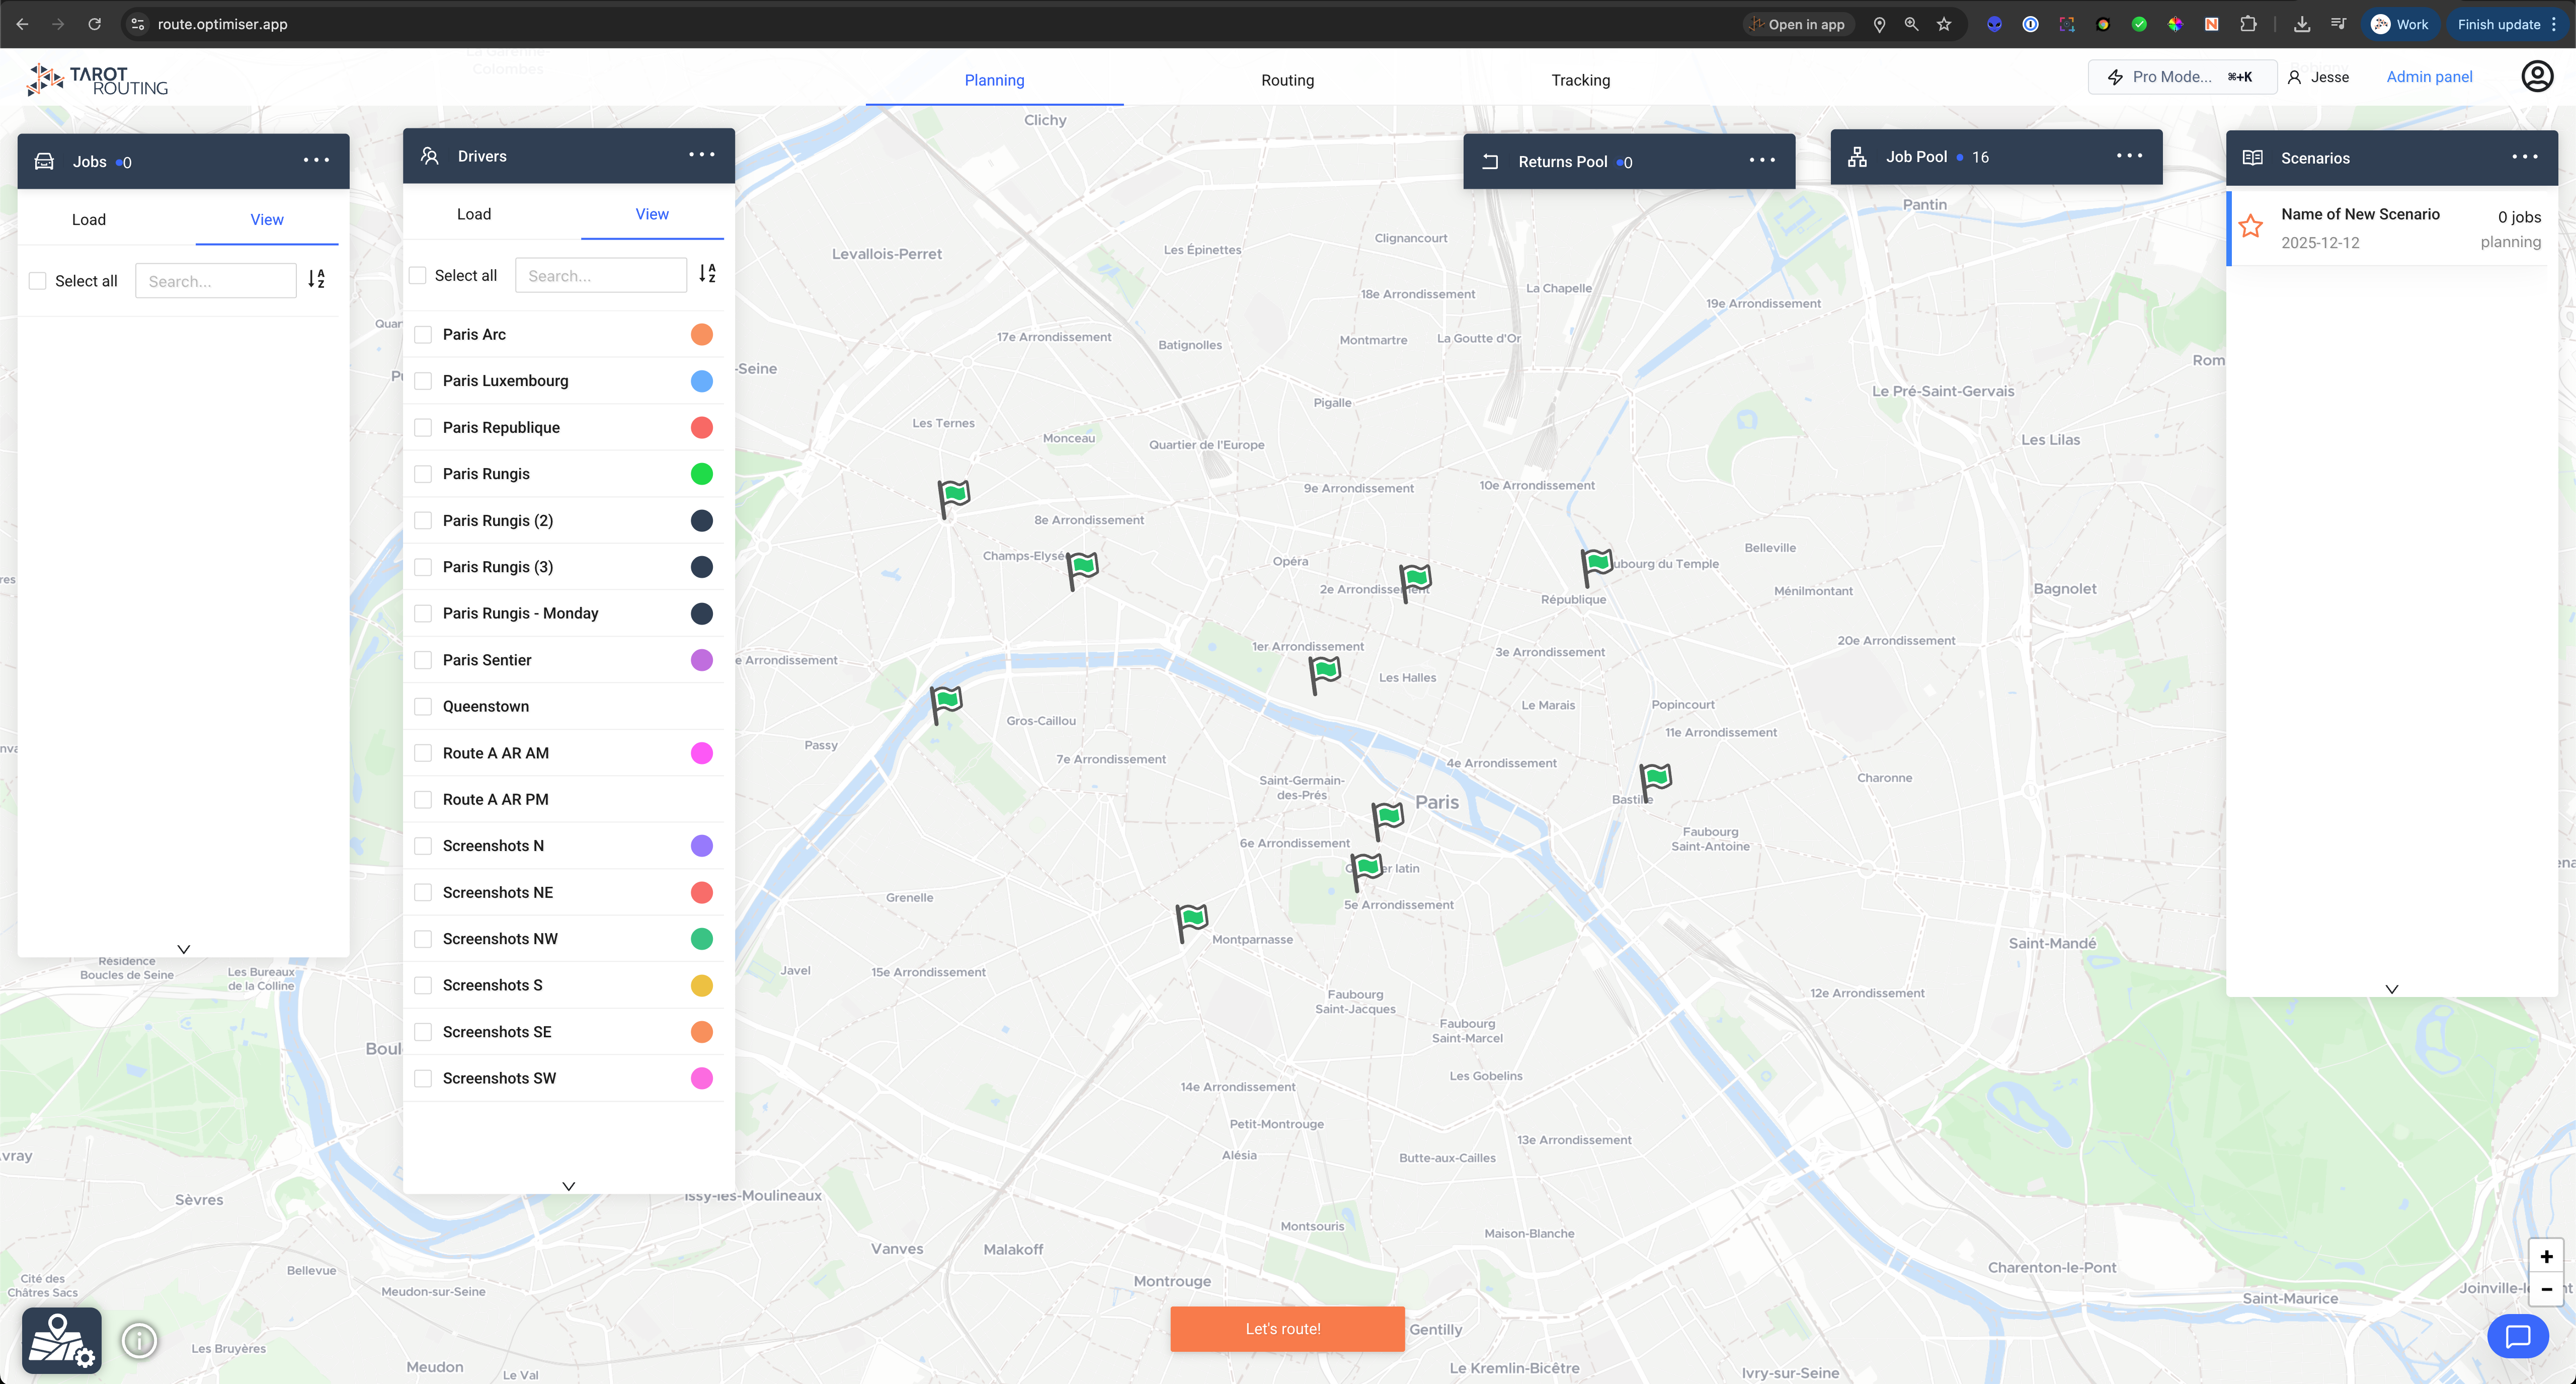The height and width of the screenshot is (1384, 2576).
Task: Open the Admin panel link
Action: tap(2428, 77)
